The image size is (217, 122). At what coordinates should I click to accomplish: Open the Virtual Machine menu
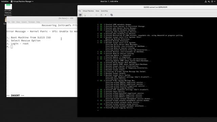pos(88,11)
